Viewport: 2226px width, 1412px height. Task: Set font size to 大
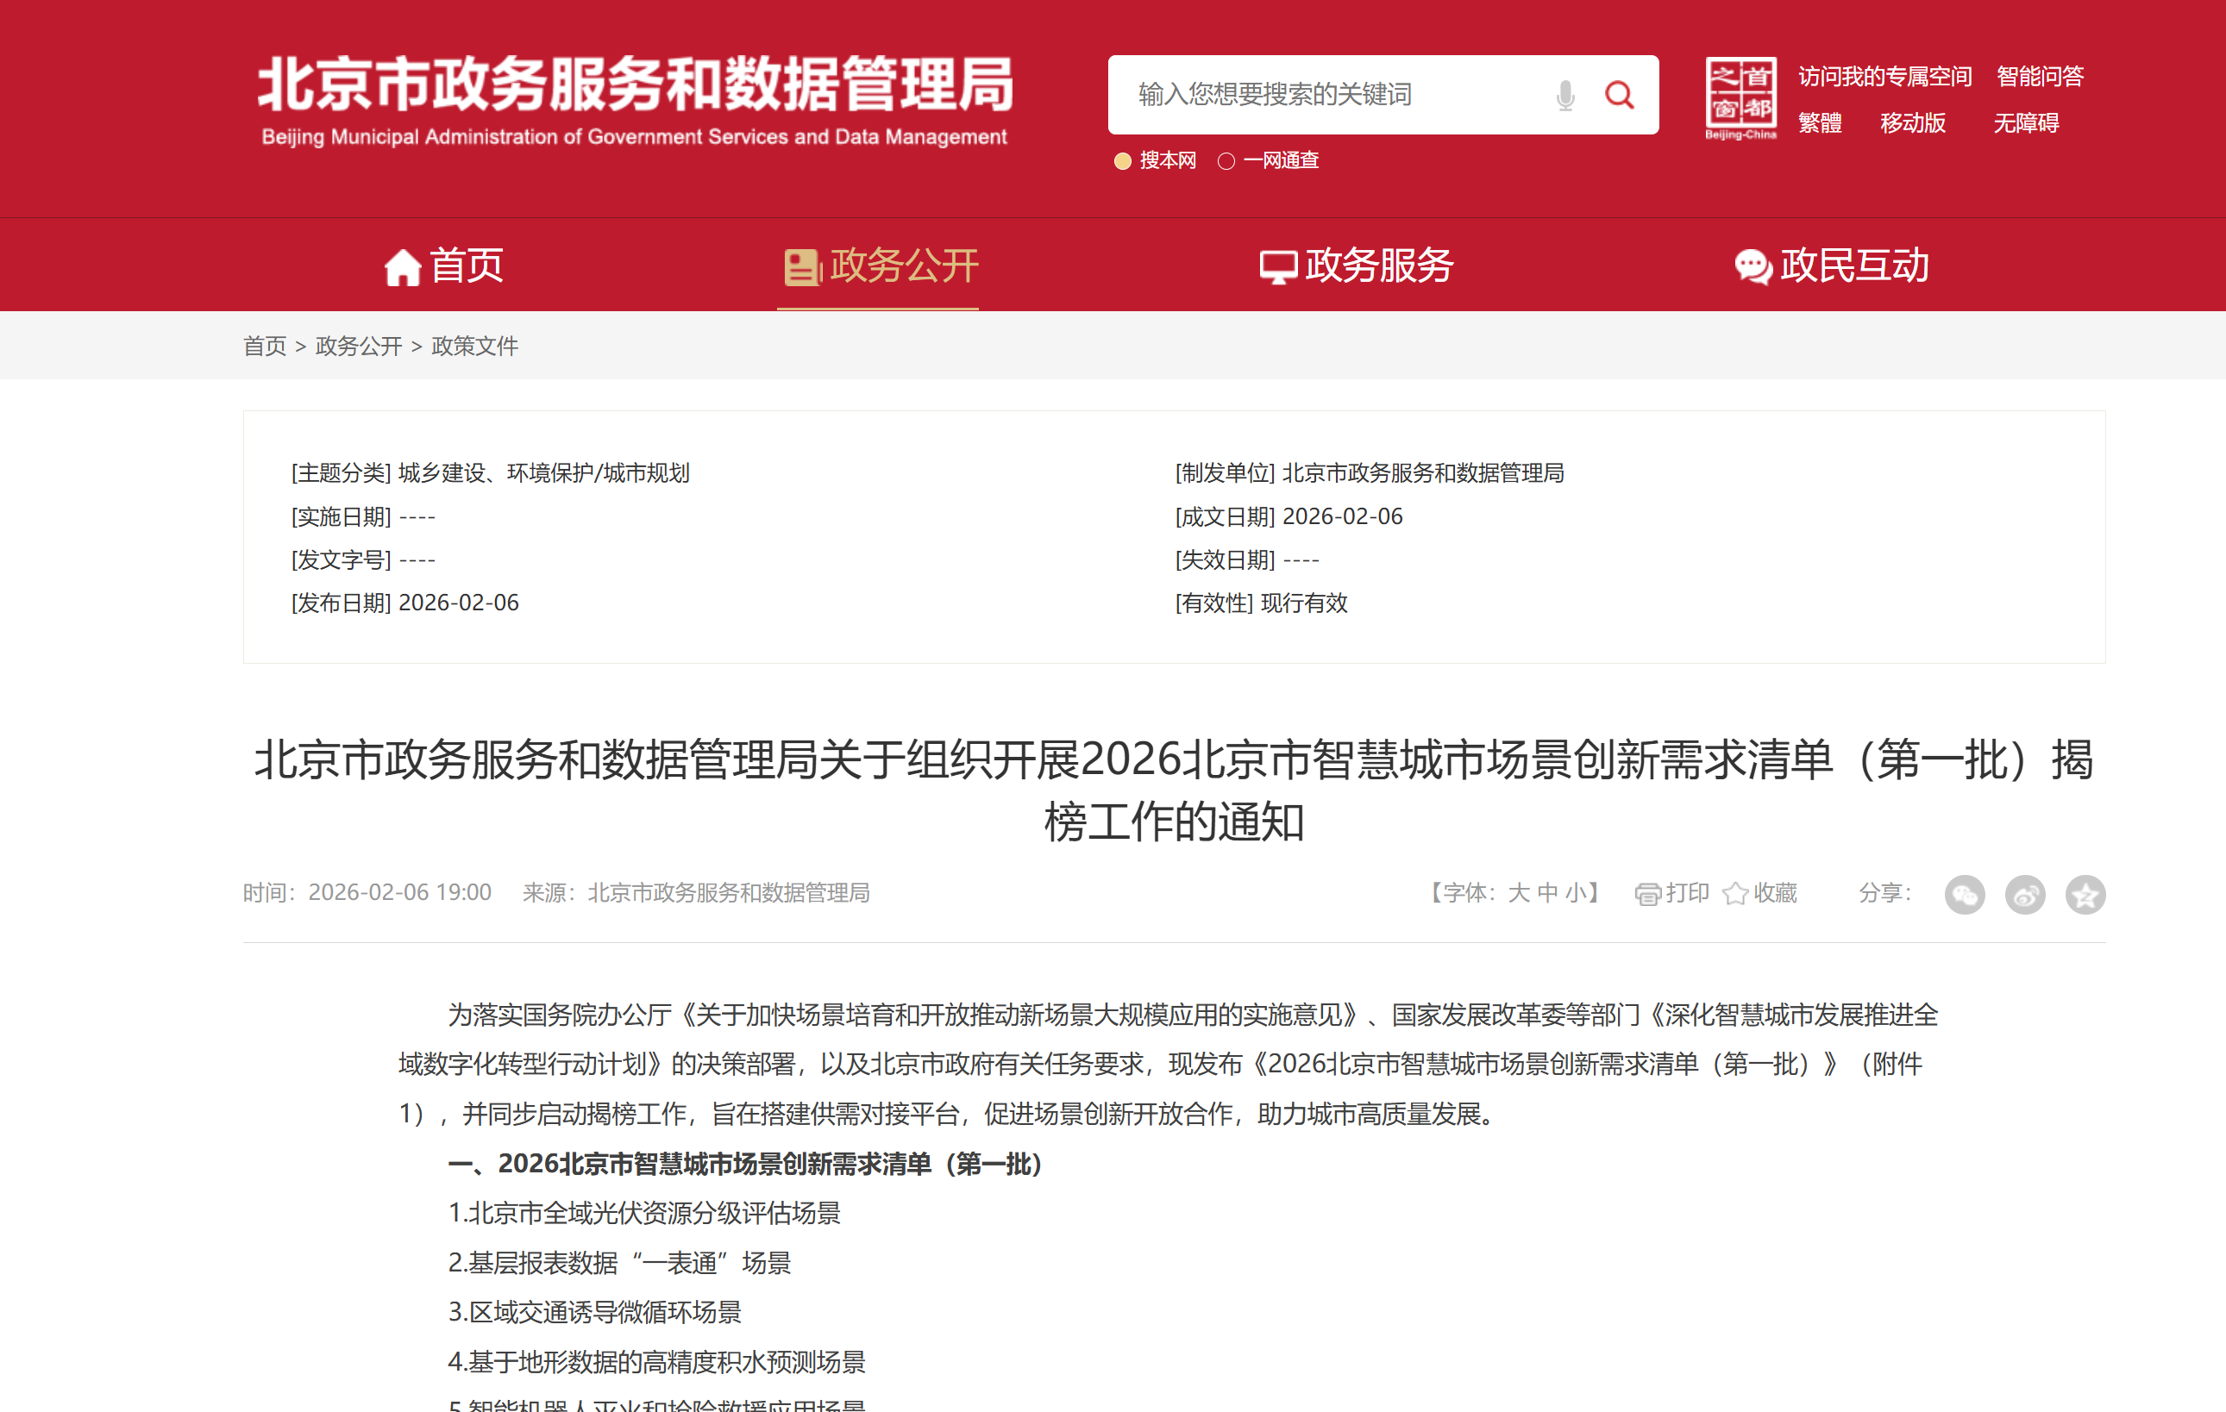click(1518, 893)
